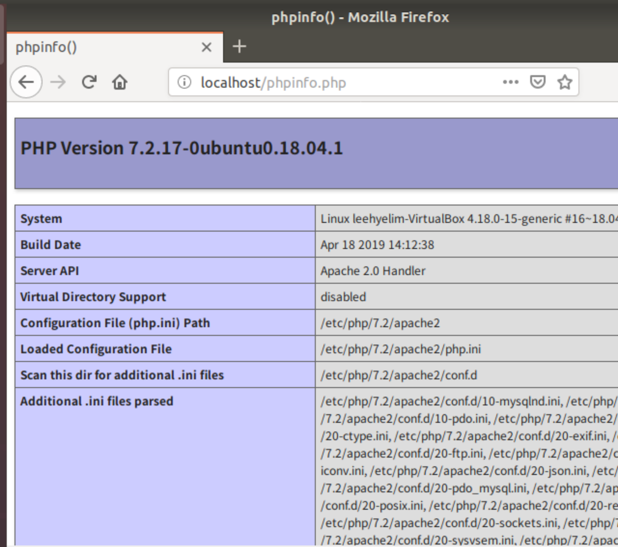Click Loaded Configuration File label

[x=96, y=349]
